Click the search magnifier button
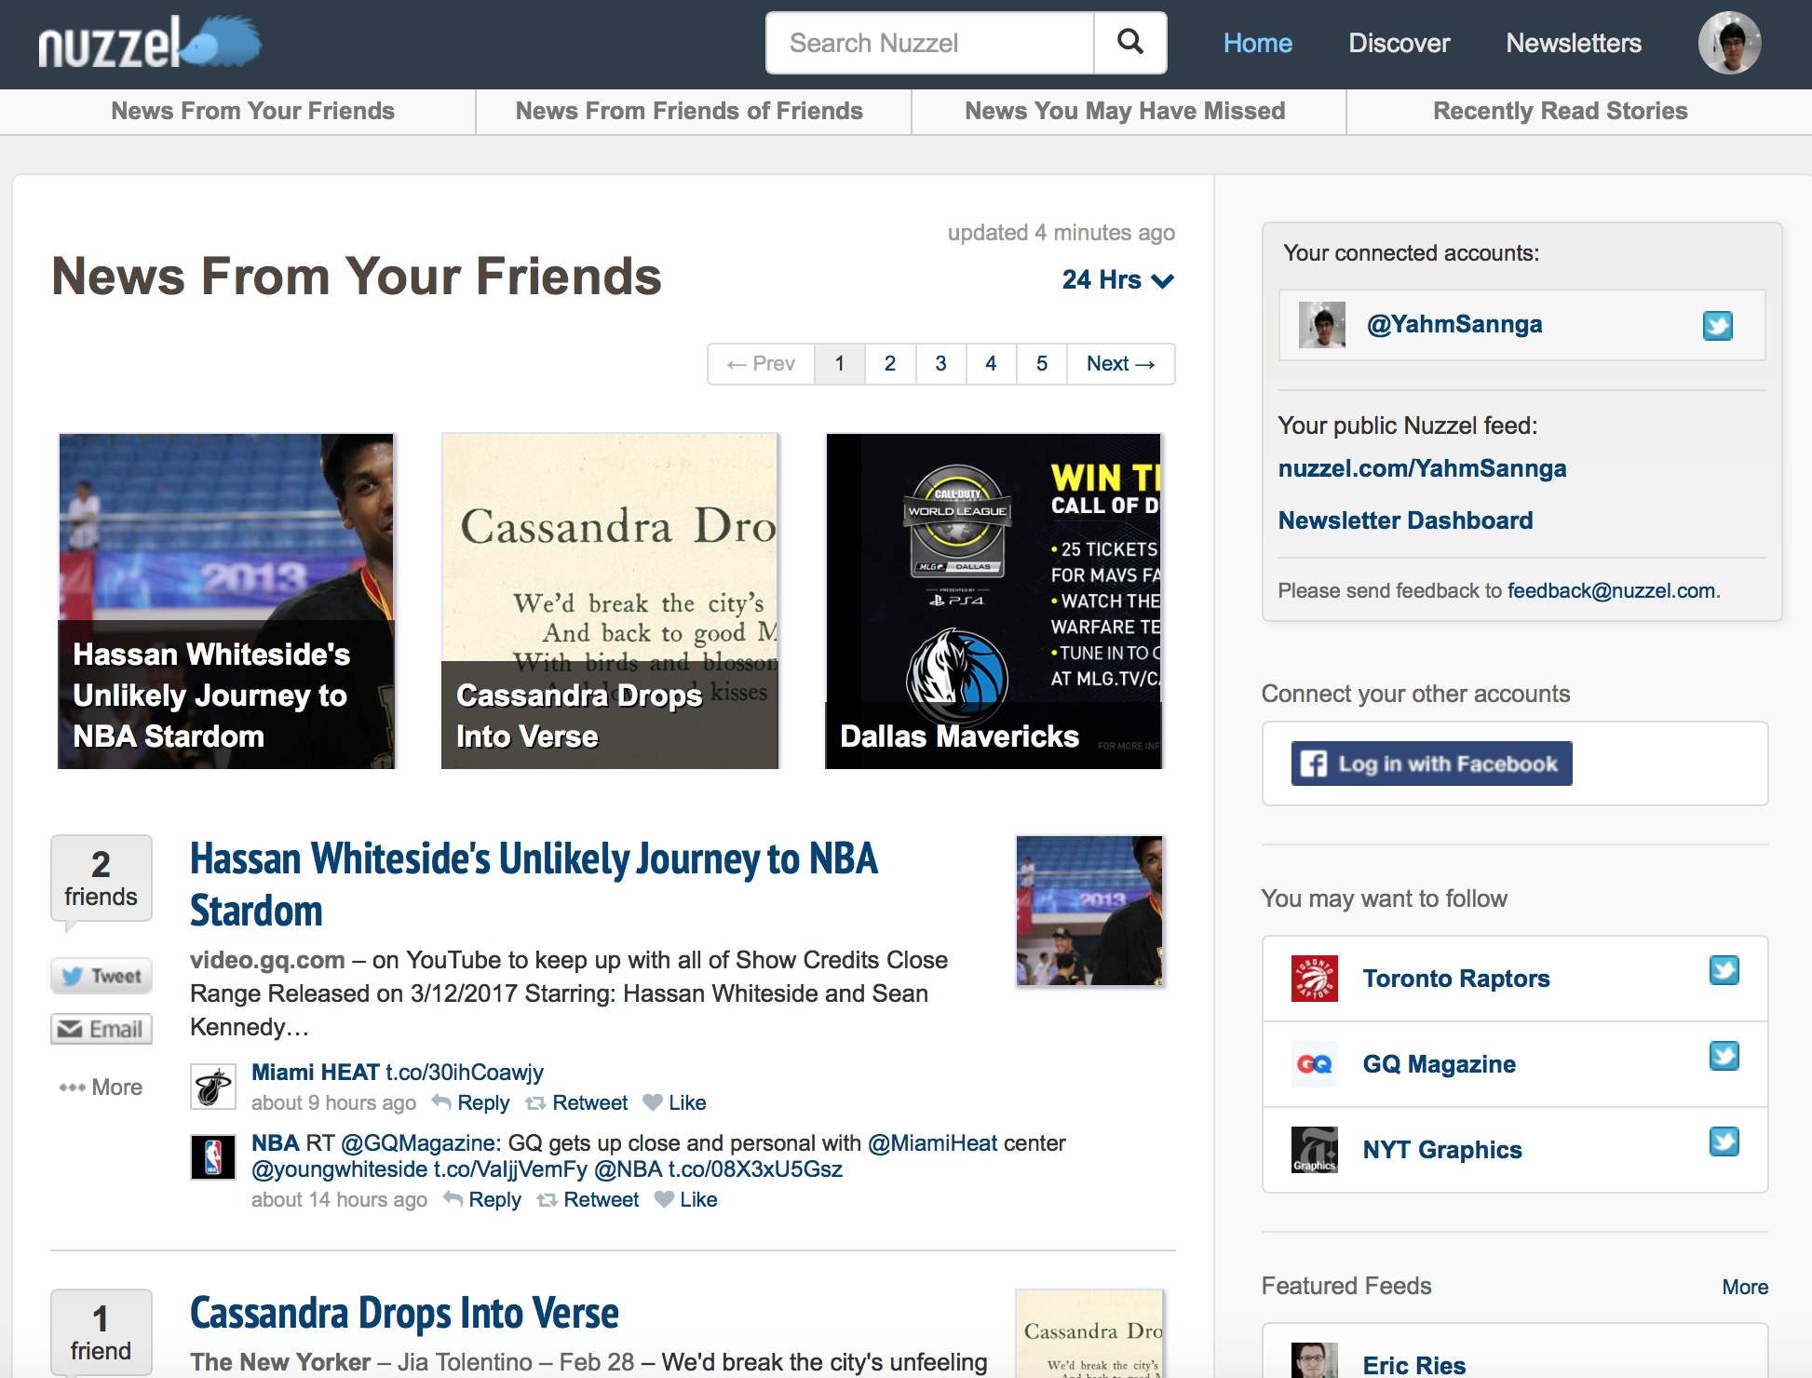The width and height of the screenshot is (1812, 1378). pos(1130,43)
